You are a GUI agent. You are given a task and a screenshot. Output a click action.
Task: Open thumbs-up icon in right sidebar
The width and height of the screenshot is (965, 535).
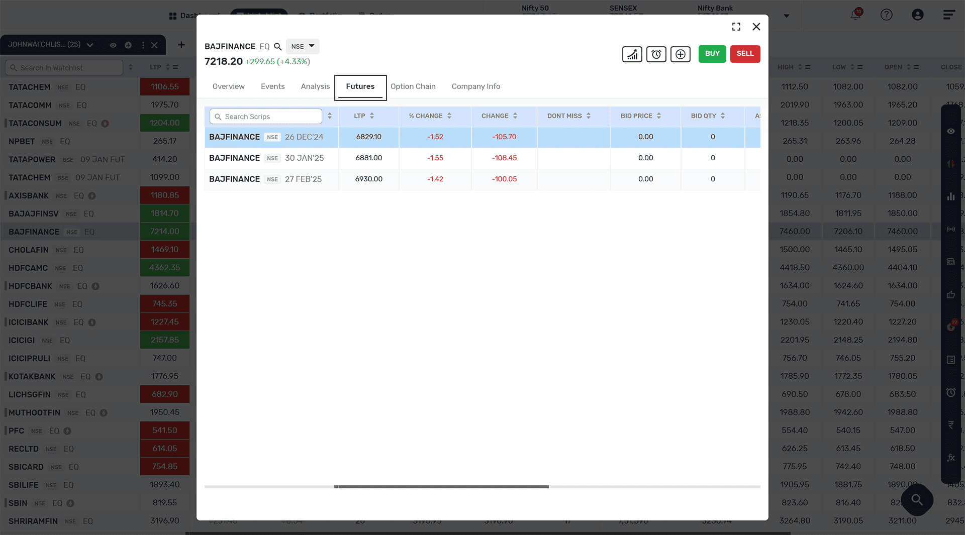click(950, 294)
